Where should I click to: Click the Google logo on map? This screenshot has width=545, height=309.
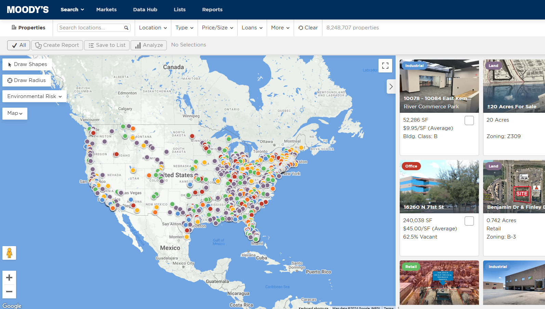(12, 306)
